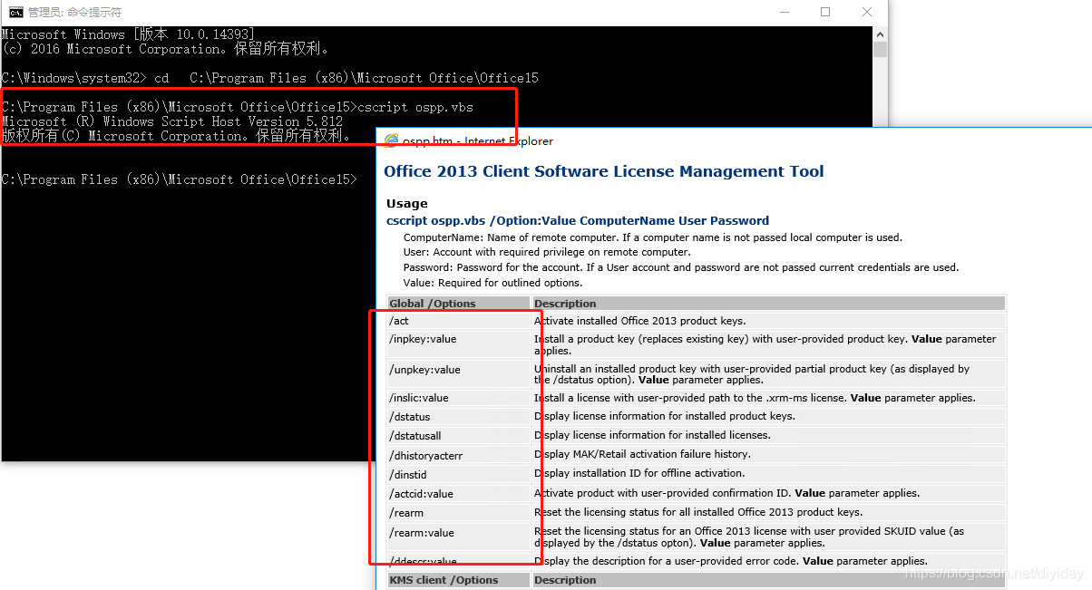Image resolution: width=1092 pixels, height=590 pixels.
Task: Click the Command Prompt window icon
Action: [15, 12]
